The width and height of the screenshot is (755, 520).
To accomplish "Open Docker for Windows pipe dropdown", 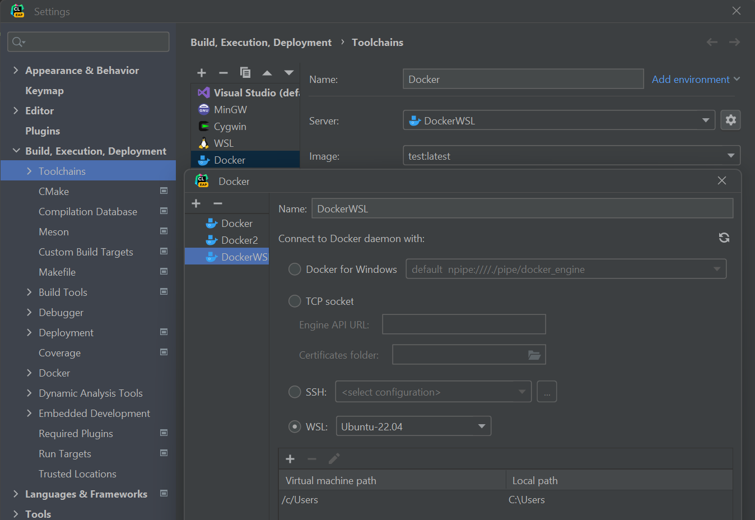I will pos(566,269).
